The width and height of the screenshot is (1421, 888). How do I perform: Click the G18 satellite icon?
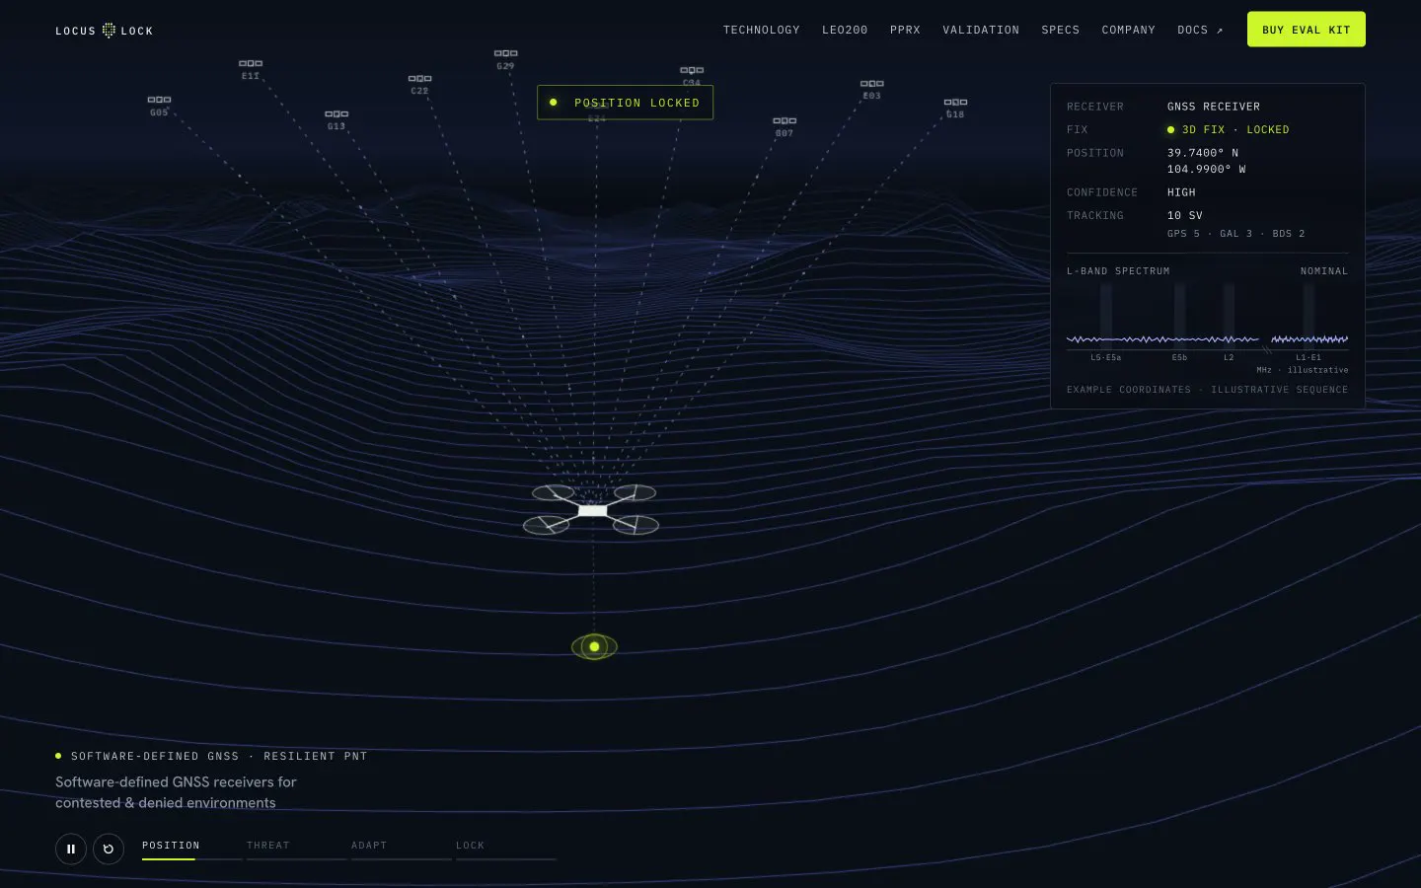click(x=955, y=102)
